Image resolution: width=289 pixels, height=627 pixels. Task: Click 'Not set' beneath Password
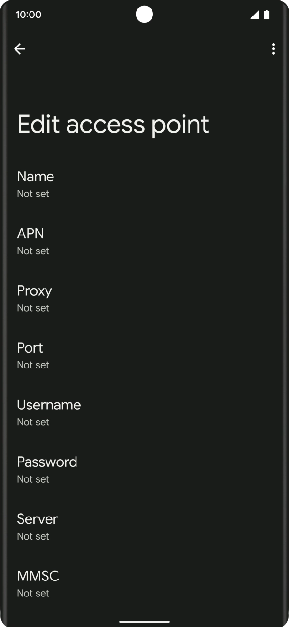[x=33, y=479]
